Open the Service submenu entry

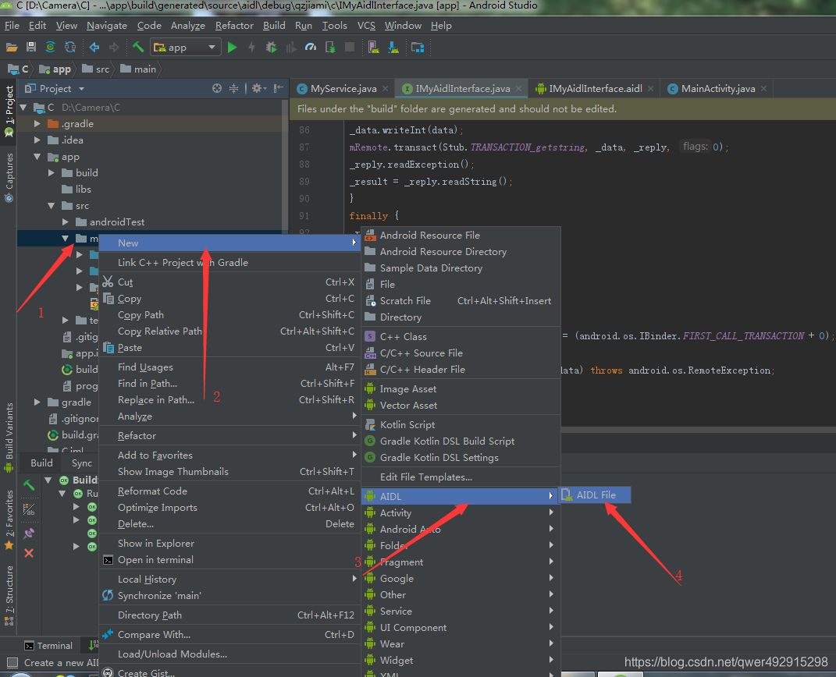461,611
